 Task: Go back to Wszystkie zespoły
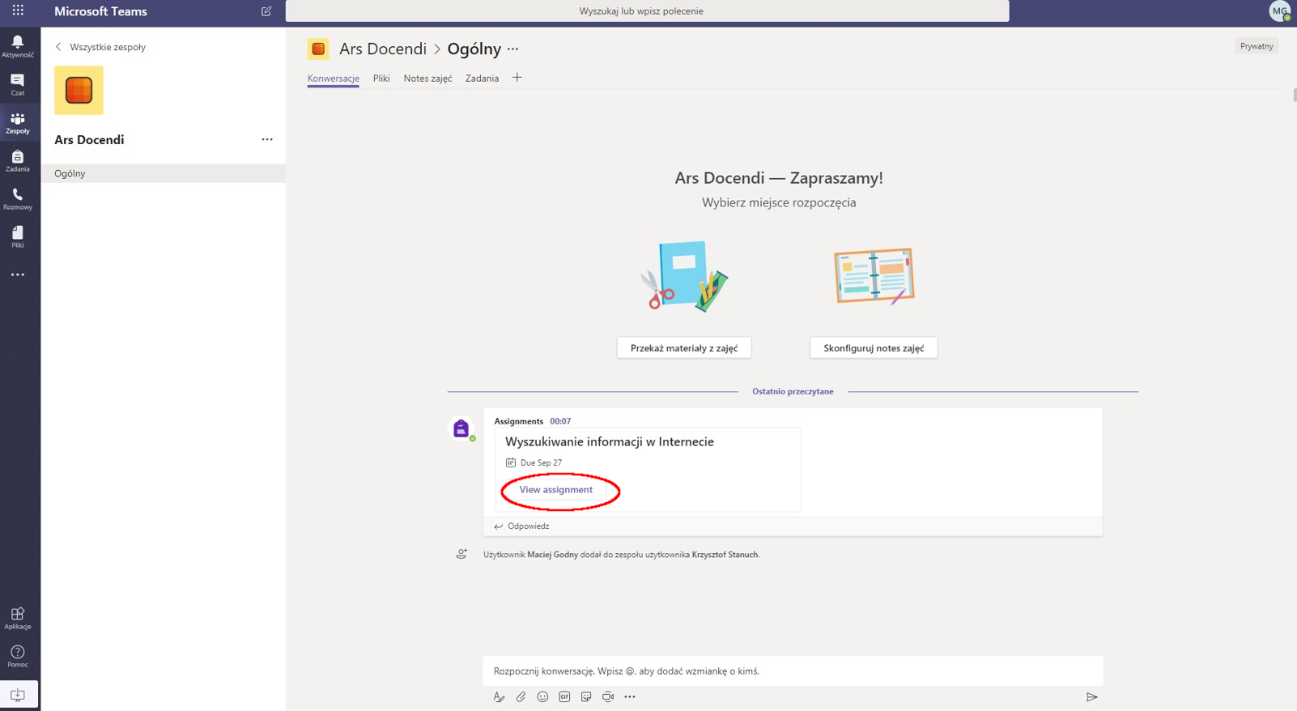point(100,47)
